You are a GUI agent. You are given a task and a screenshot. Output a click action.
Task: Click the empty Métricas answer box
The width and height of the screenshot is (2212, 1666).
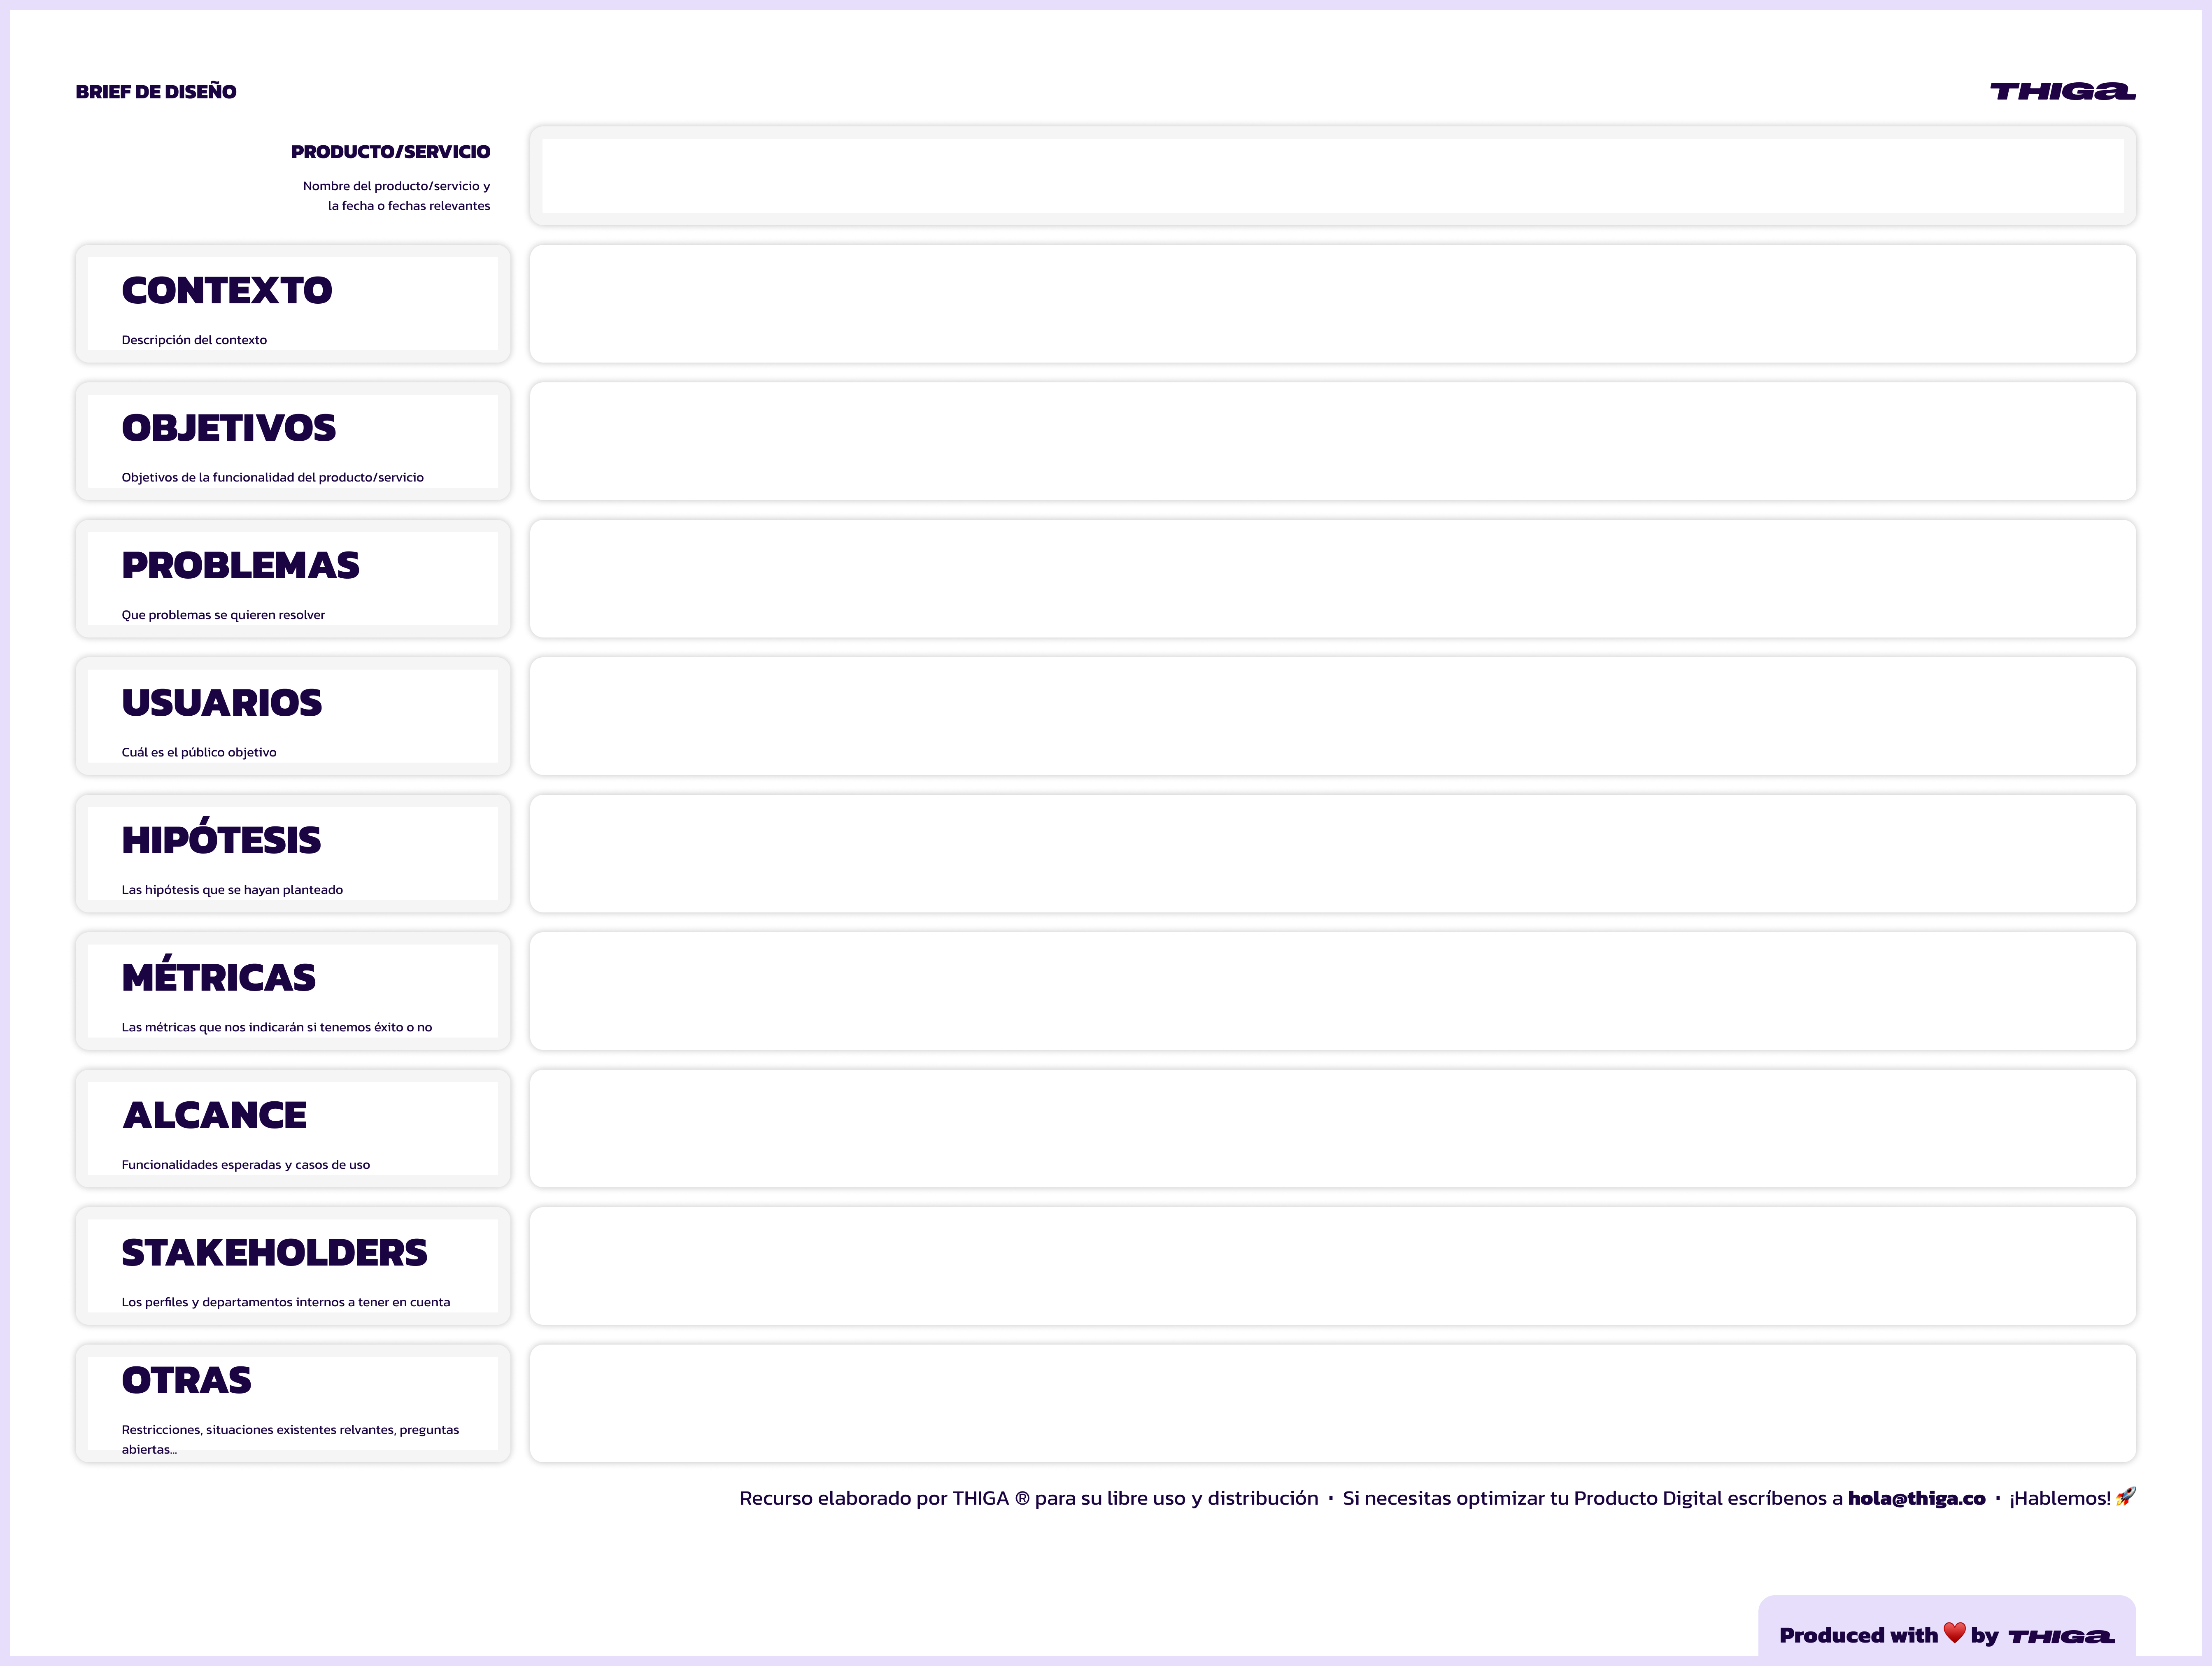pos(1332,991)
